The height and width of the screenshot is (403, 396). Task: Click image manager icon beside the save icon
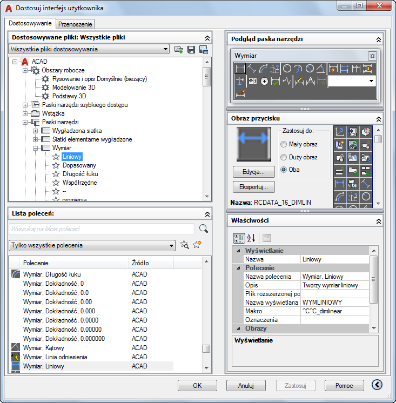(x=204, y=49)
